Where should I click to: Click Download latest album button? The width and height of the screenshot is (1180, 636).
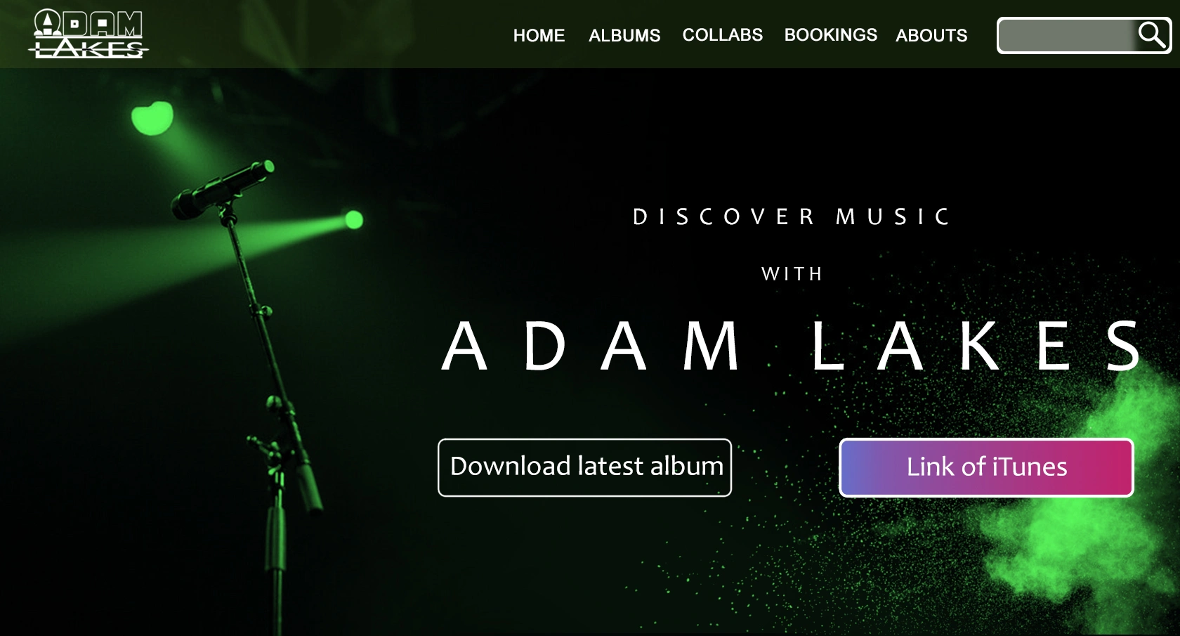pyautogui.click(x=584, y=467)
